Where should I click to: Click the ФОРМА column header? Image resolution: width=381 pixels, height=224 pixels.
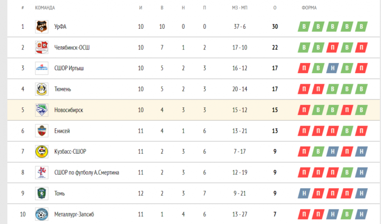click(309, 8)
